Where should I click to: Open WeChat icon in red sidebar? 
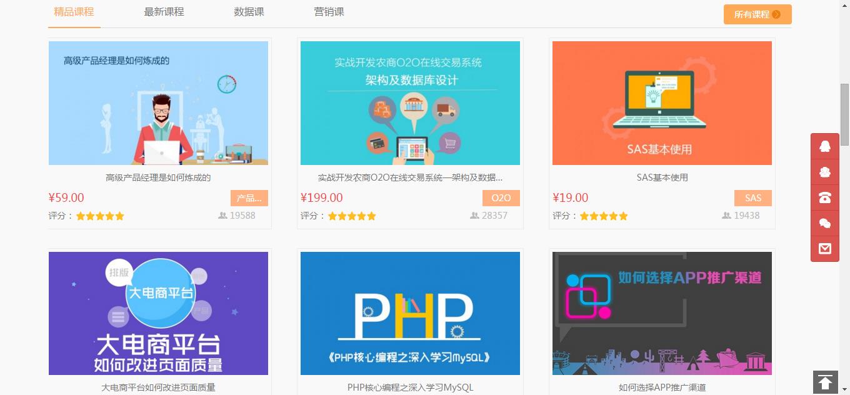(x=825, y=224)
